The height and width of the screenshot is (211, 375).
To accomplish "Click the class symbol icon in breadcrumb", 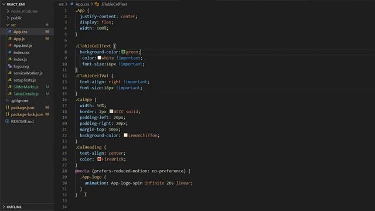I will pos(97,4).
